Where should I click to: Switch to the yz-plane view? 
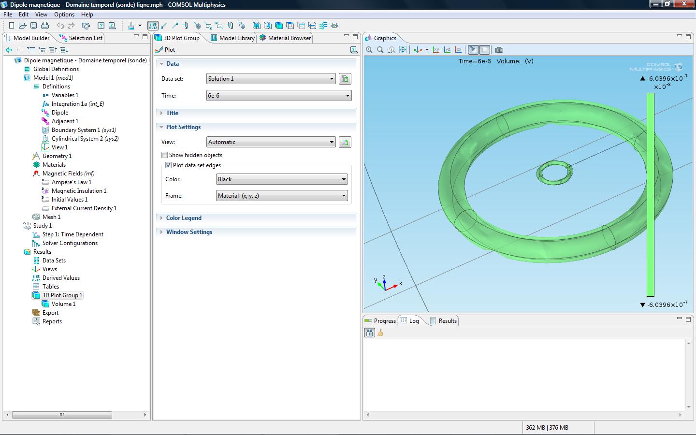447,50
